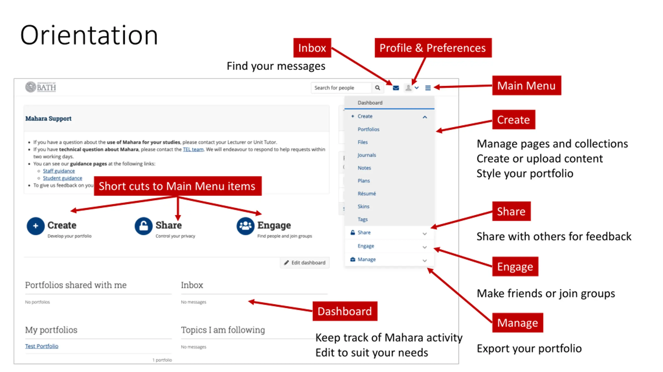Click 'Control your privacy' caption
The height and width of the screenshot is (372, 663).
(175, 236)
